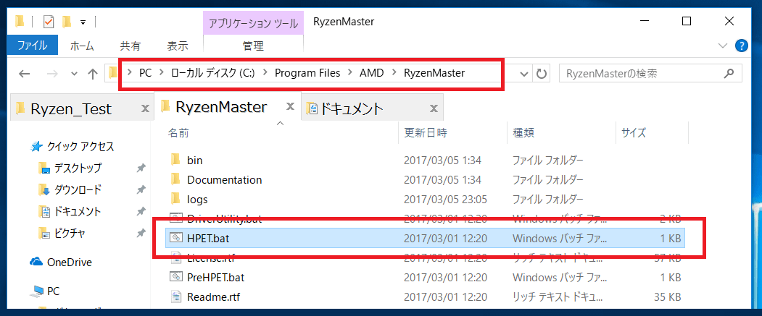Expand the address bar history dropdown
The height and width of the screenshot is (316, 762).
(524, 74)
